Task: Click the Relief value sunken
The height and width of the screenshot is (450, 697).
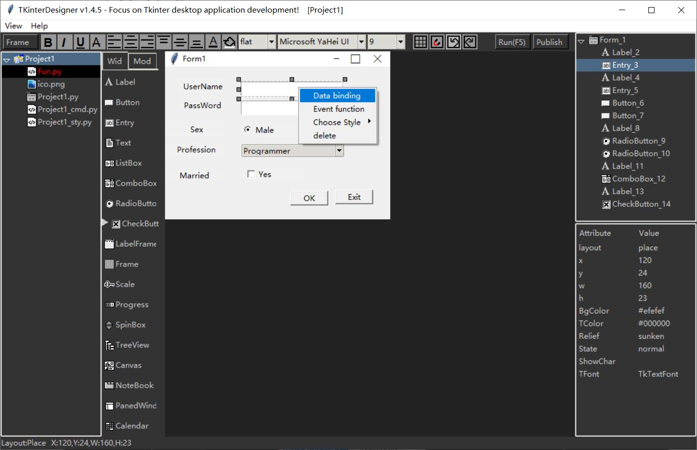Action: (x=651, y=336)
